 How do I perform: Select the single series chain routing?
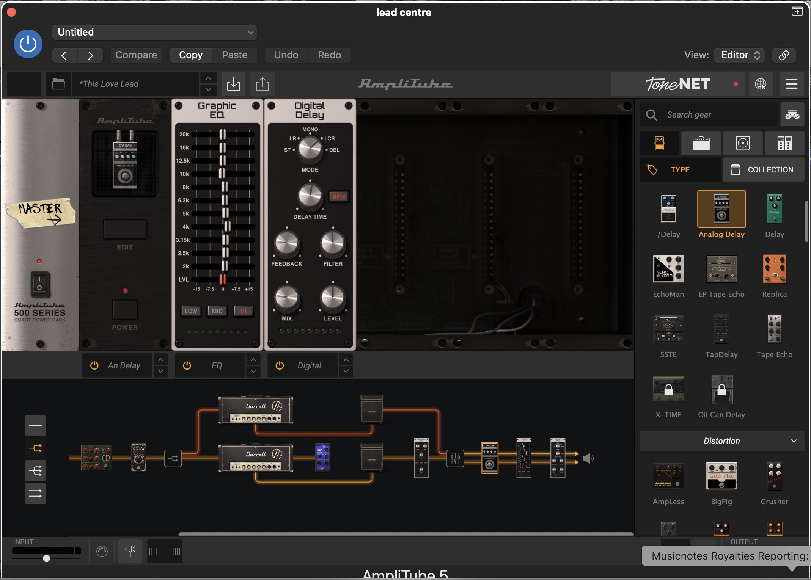coord(35,425)
